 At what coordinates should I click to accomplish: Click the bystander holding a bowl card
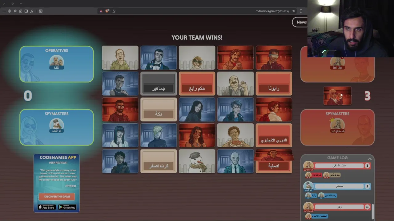click(x=235, y=135)
